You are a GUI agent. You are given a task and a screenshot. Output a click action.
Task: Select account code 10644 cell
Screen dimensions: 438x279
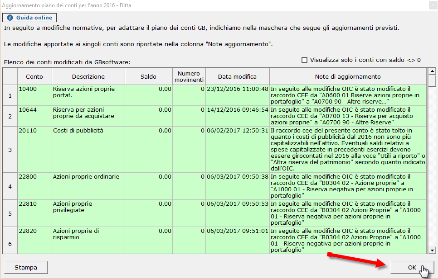click(34, 116)
